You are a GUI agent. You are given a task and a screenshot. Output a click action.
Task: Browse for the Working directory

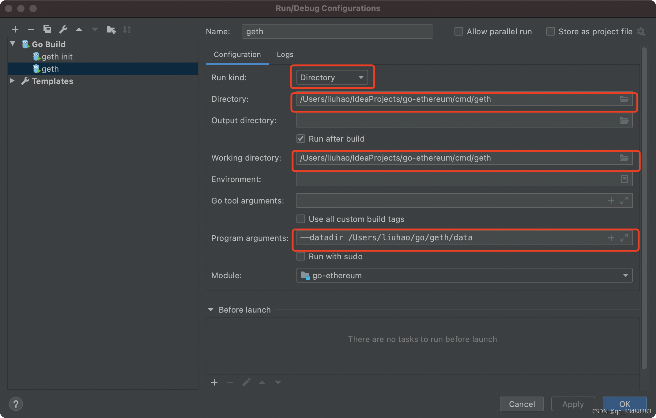624,158
